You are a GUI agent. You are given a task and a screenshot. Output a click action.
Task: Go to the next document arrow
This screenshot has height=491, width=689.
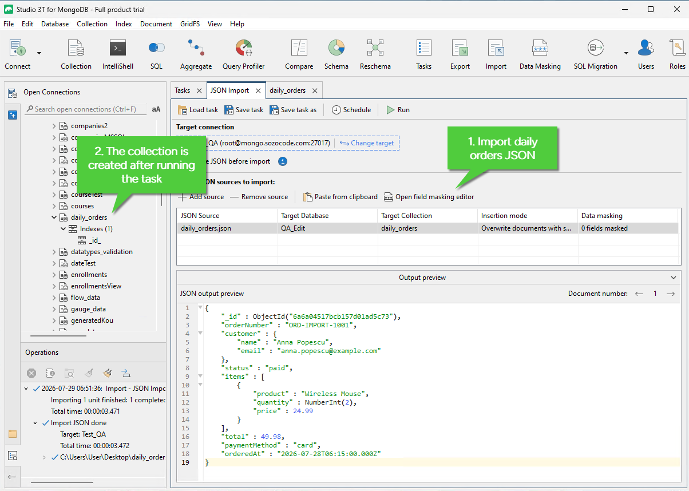(x=671, y=294)
